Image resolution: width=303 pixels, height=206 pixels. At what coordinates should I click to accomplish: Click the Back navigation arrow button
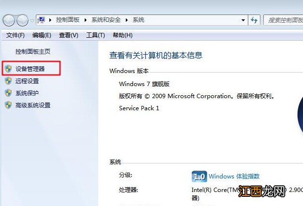pyautogui.click(x=8, y=20)
